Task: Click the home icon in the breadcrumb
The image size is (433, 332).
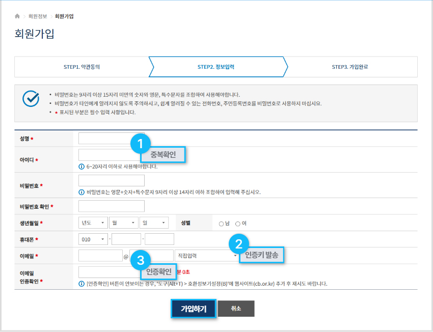Action: (x=17, y=16)
